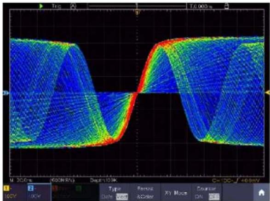Viewport: 270px width, 201px height.
Task: Select channel 3 red indicator
Action: coord(55,188)
